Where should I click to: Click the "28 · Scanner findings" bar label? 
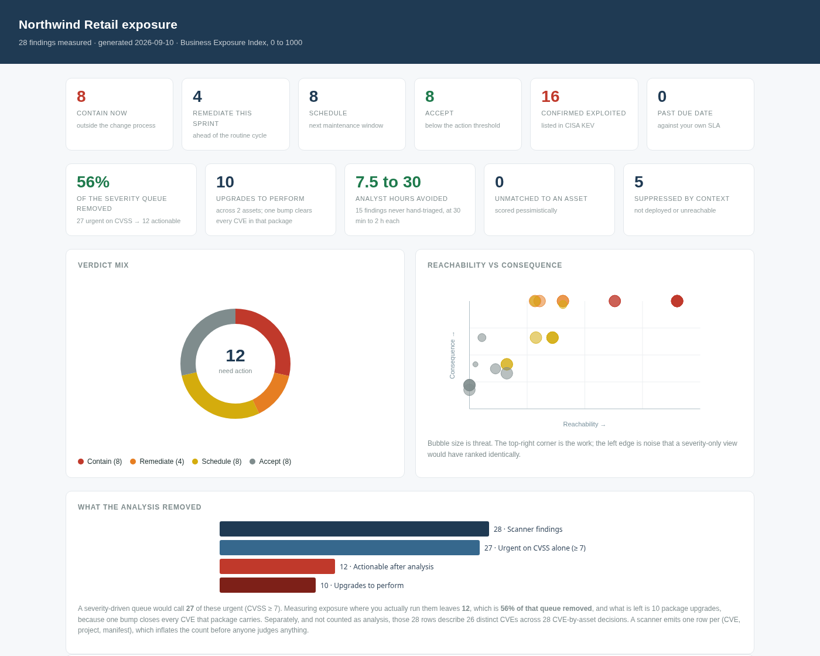[528, 529]
